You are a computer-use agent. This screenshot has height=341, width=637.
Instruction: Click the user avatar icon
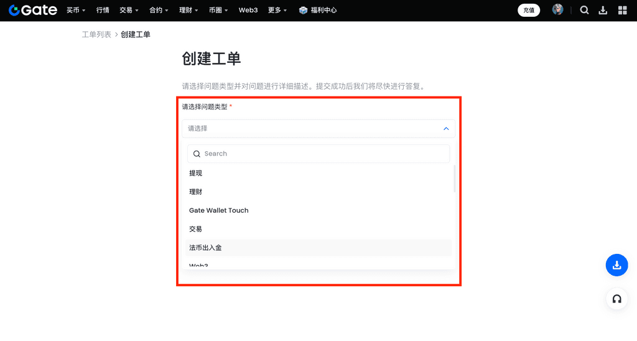558,10
